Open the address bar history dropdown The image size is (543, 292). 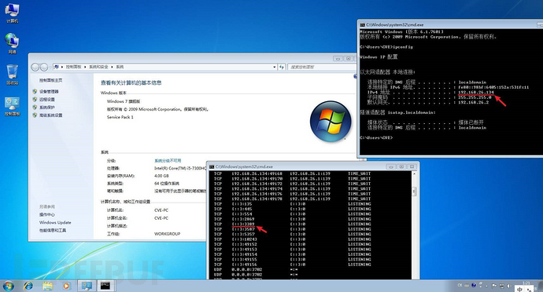click(275, 67)
